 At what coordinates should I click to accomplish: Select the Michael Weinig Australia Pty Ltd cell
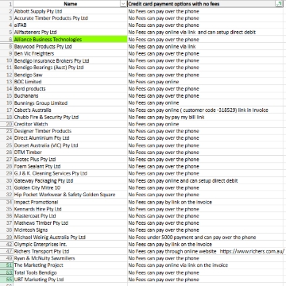(x=70, y=237)
